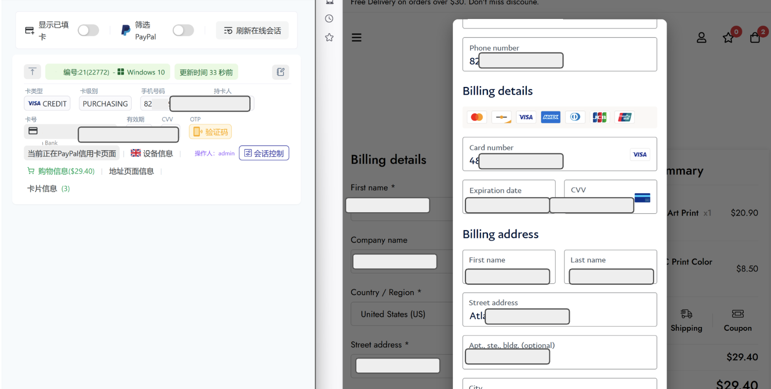The width and height of the screenshot is (771, 389).
Task: Focus the Card number field
Action: (x=560, y=154)
